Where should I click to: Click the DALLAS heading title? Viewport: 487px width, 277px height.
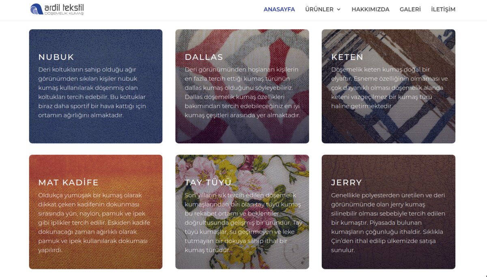click(204, 57)
